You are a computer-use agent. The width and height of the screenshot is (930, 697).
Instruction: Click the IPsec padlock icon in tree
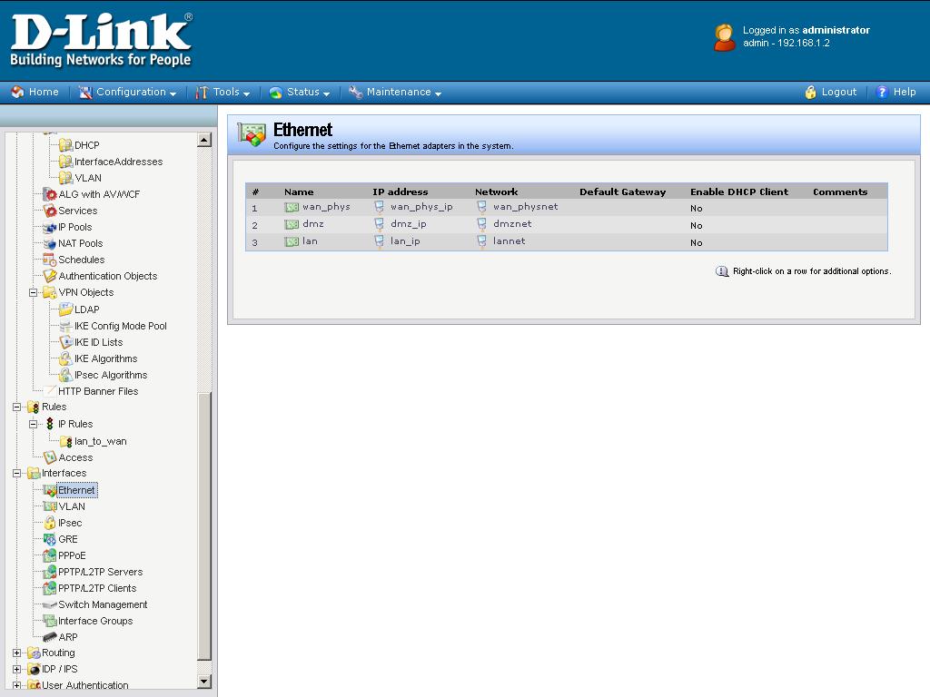tap(50, 523)
